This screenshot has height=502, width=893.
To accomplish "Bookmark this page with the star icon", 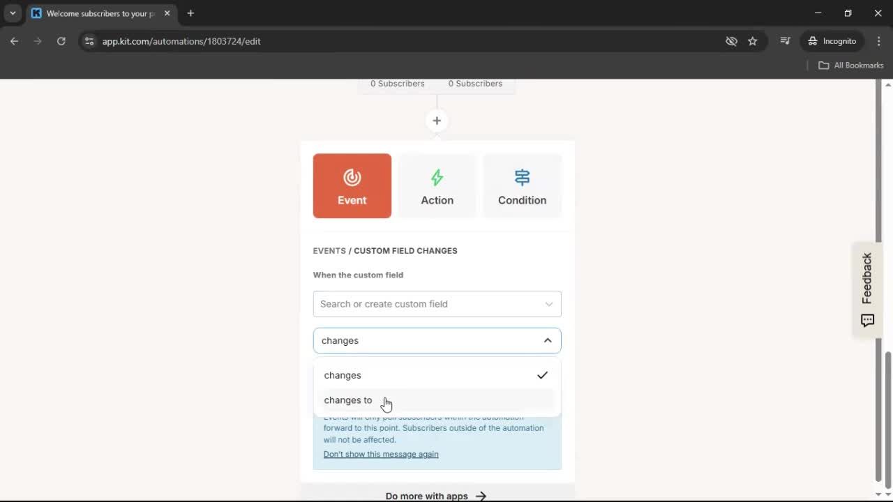I will 753,41.
